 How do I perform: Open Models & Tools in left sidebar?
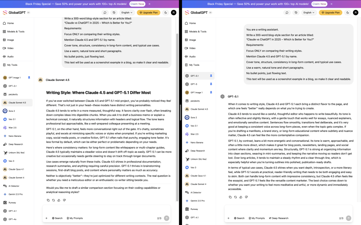(16, 31)
